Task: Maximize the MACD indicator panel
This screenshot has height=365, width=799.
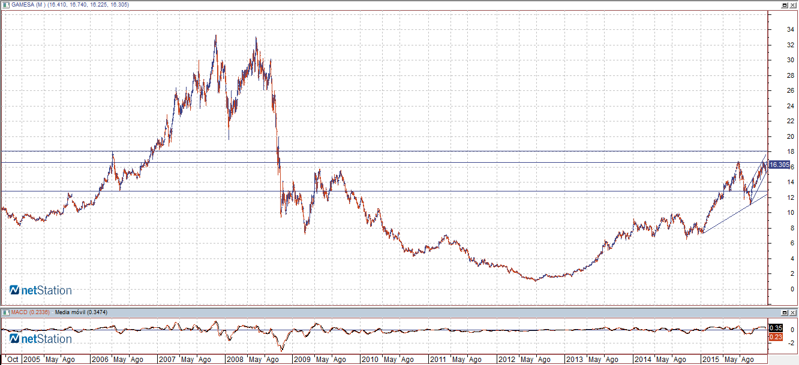Action: point(785,312)
